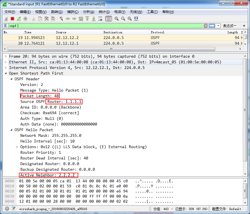Open the 工具(T) menu
This screenshot has height=214, width=250.
tap(152, 12)
